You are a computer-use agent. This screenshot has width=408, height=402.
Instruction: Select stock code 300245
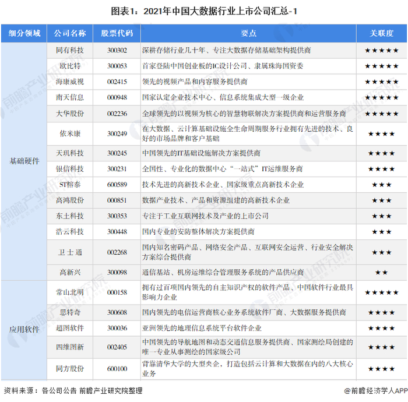pos(117,153)
